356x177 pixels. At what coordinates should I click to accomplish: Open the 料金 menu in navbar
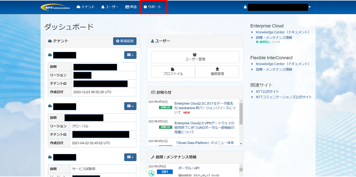tap(131, 7)
